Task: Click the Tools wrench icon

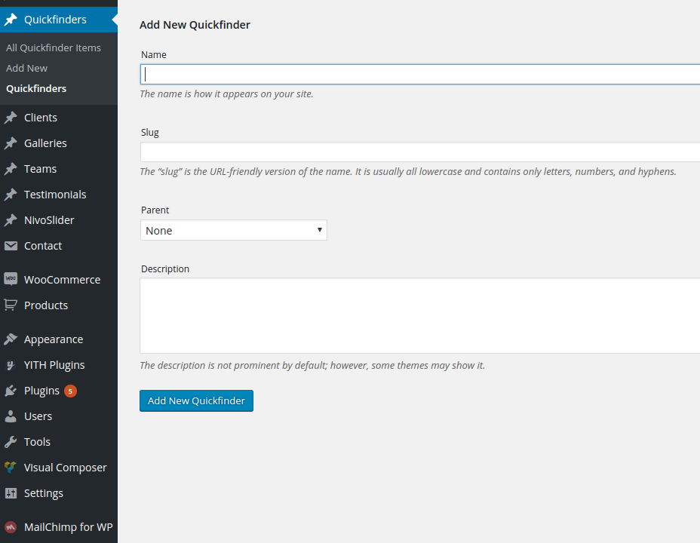Action: (x=11, y=442)
